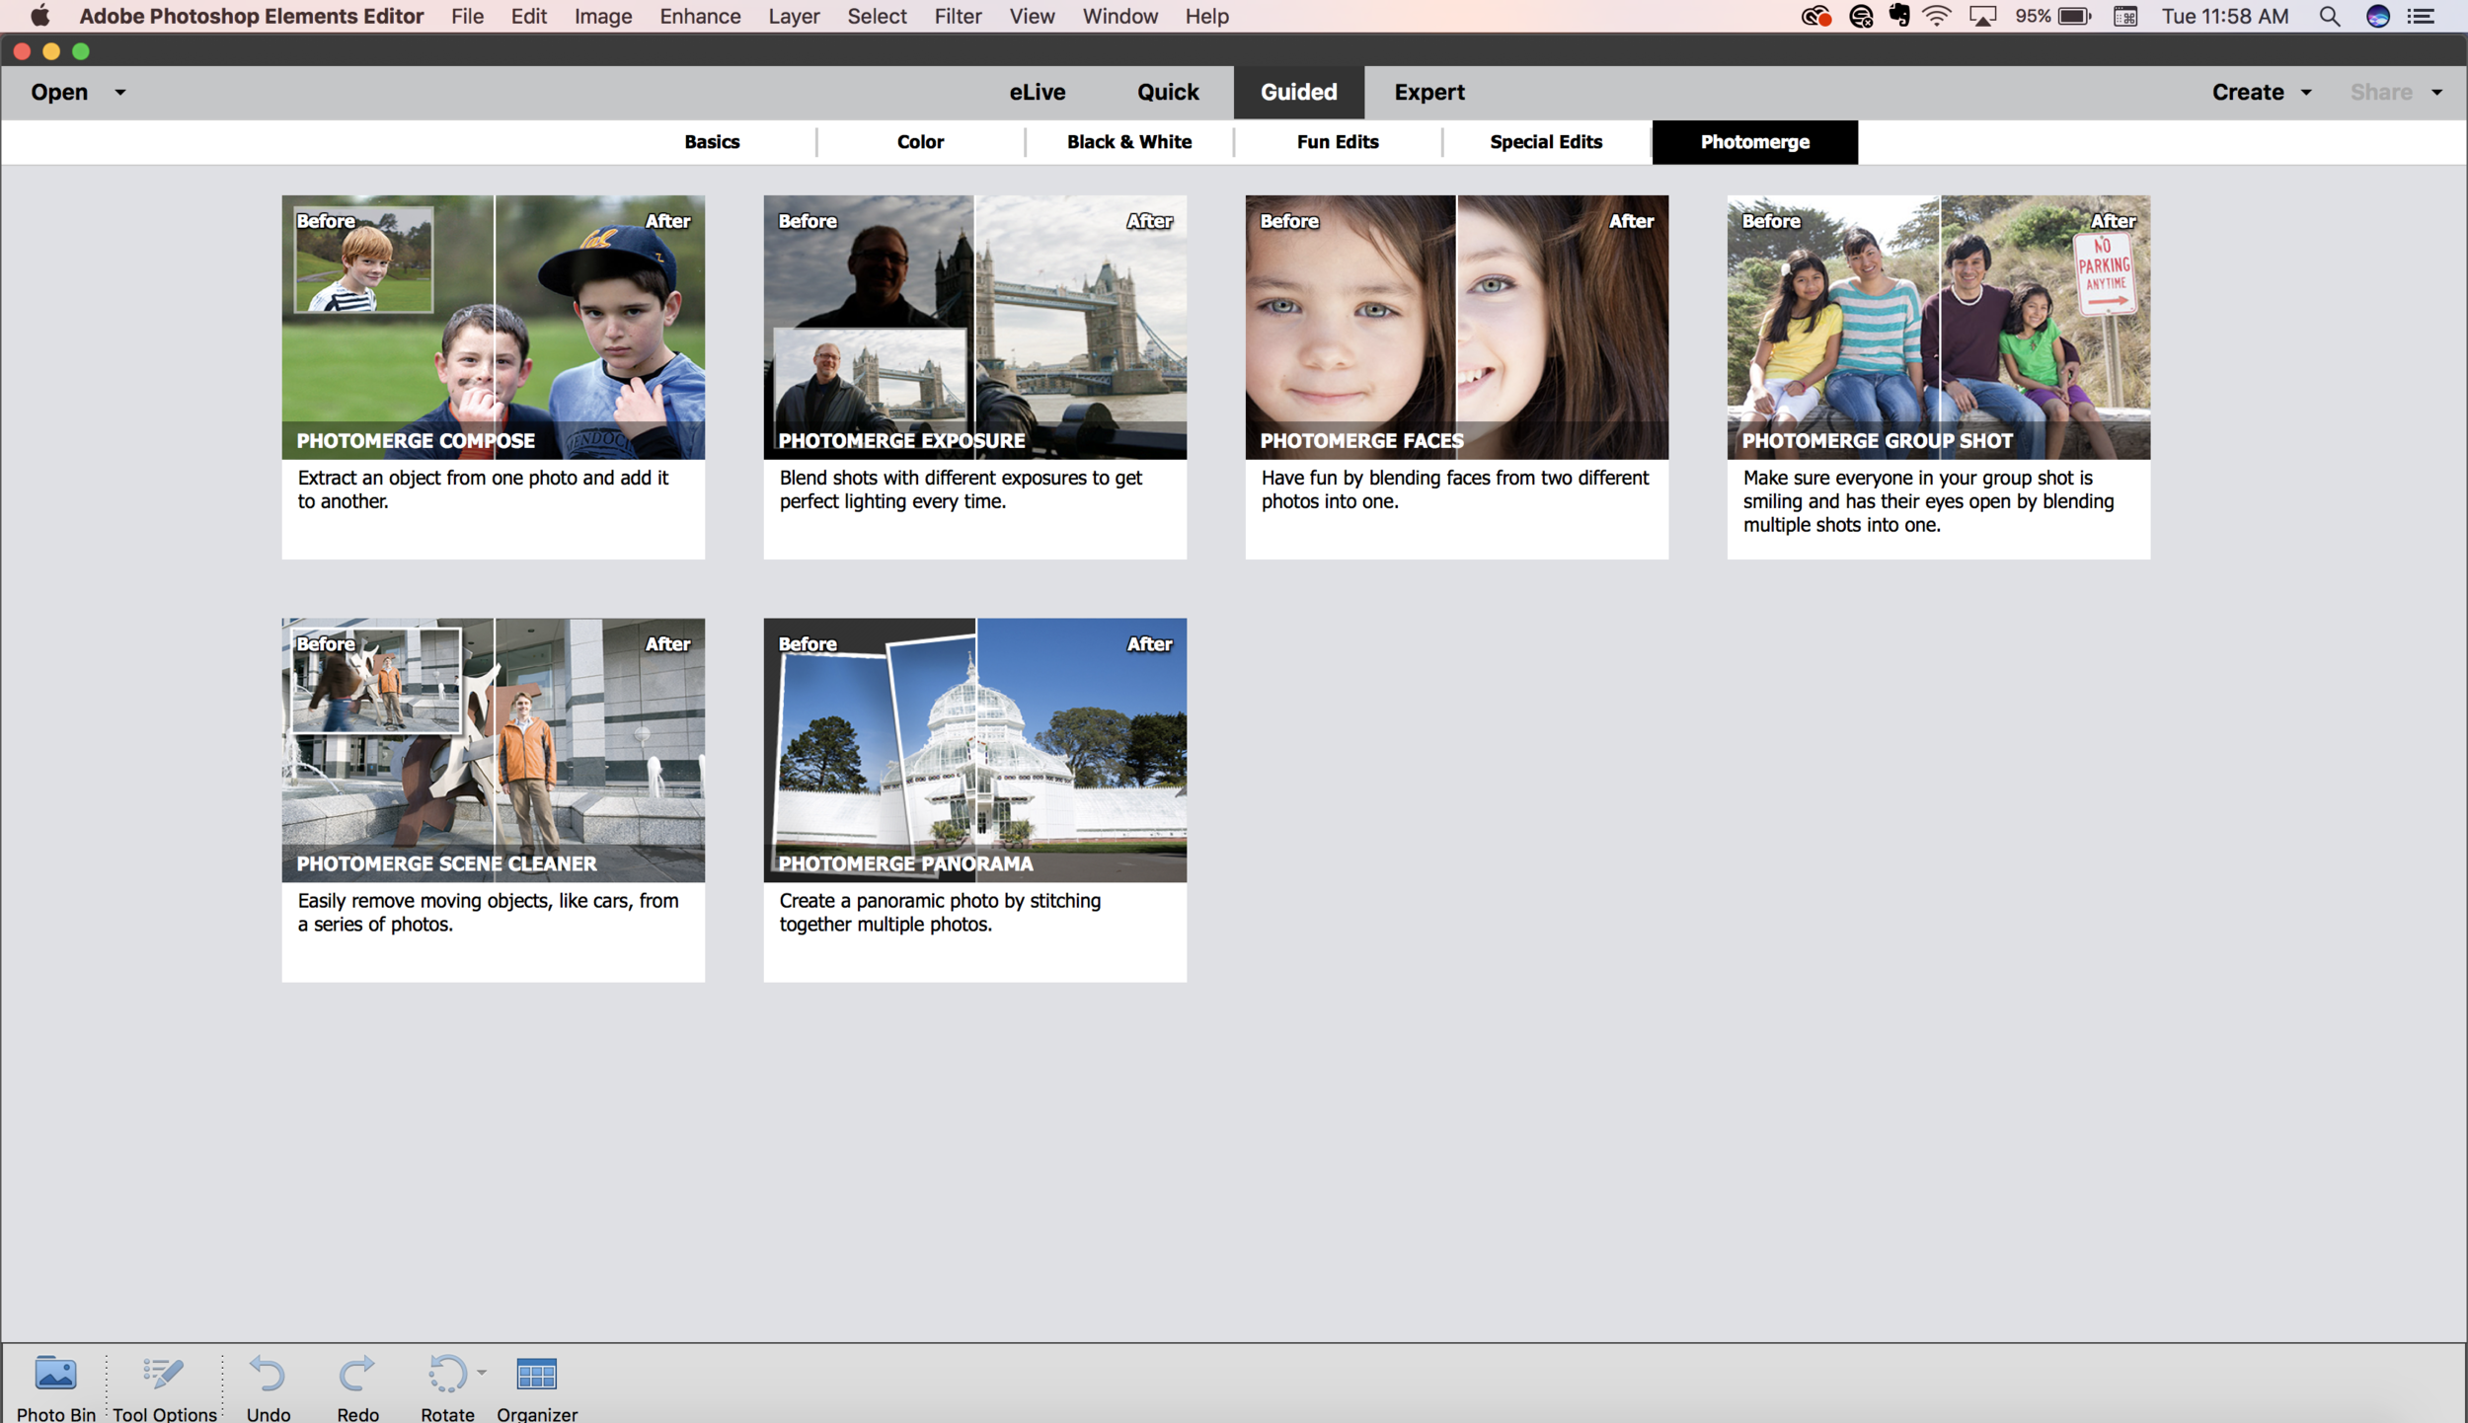The width and height of the screenshot is (2468, 1423).
Task: Click 'Easily remove moving objects' description
Action: pos(488,913)
